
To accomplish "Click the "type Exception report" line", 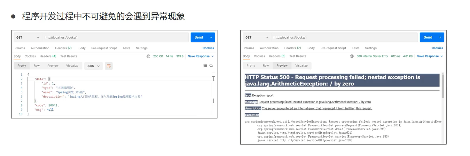I will click(x=259, y=95).
